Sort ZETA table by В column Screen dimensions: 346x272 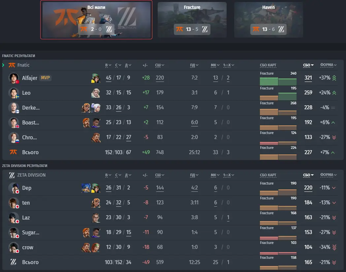[108, 175]
